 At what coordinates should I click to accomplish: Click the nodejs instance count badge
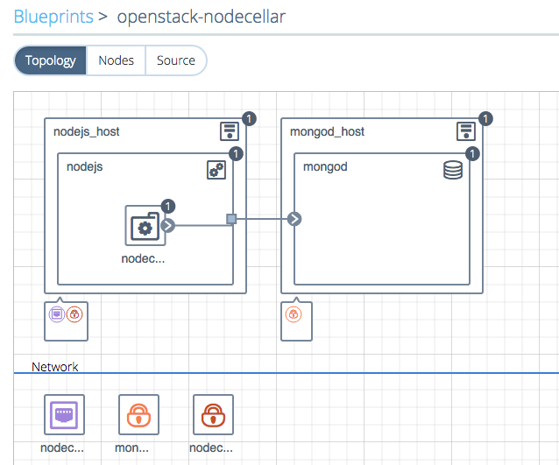[x=236, y=154]
